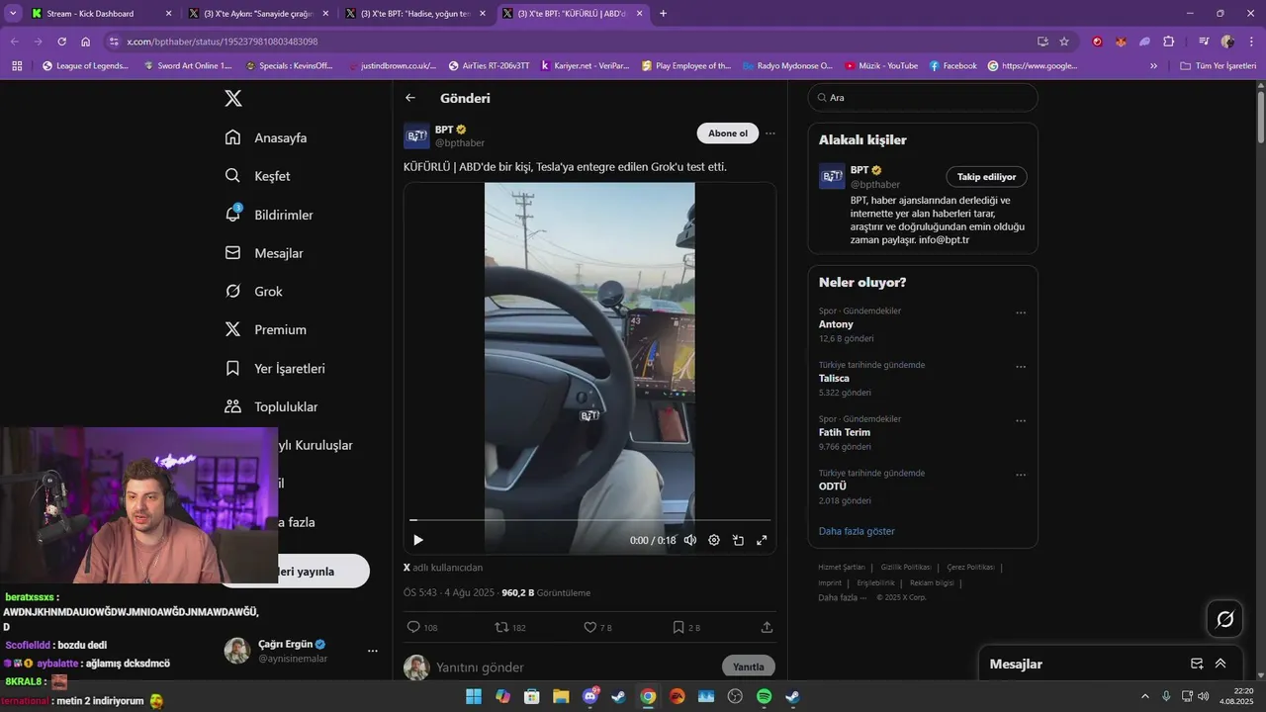Click Abone ol subscribe button
Viewport: 1266px width, 712px height.
(728, 133)
